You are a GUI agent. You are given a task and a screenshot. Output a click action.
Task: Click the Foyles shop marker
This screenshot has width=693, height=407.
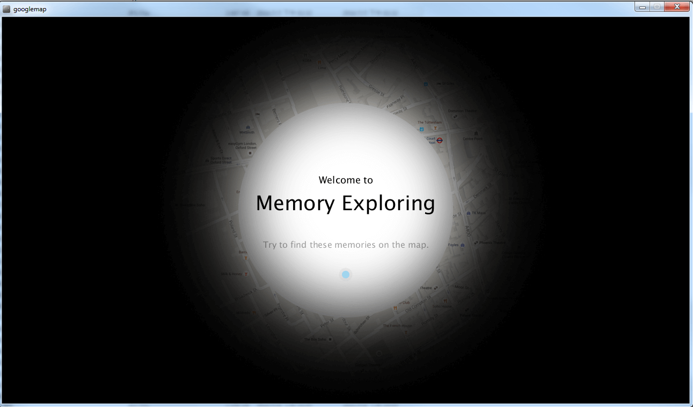point(462,245)
